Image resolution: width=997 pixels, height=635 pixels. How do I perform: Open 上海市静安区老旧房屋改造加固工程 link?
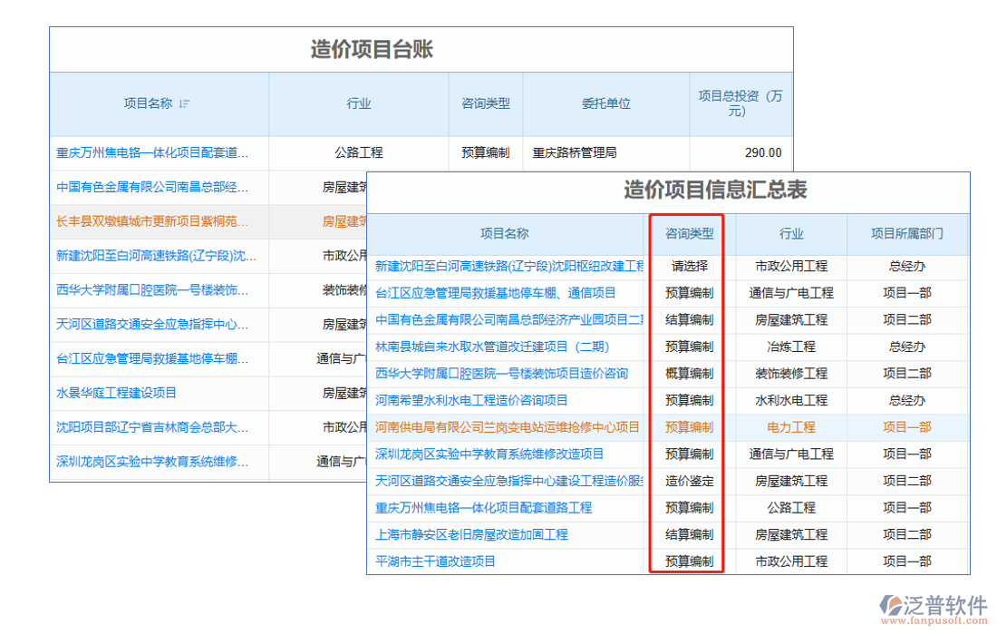coord(471,534)
